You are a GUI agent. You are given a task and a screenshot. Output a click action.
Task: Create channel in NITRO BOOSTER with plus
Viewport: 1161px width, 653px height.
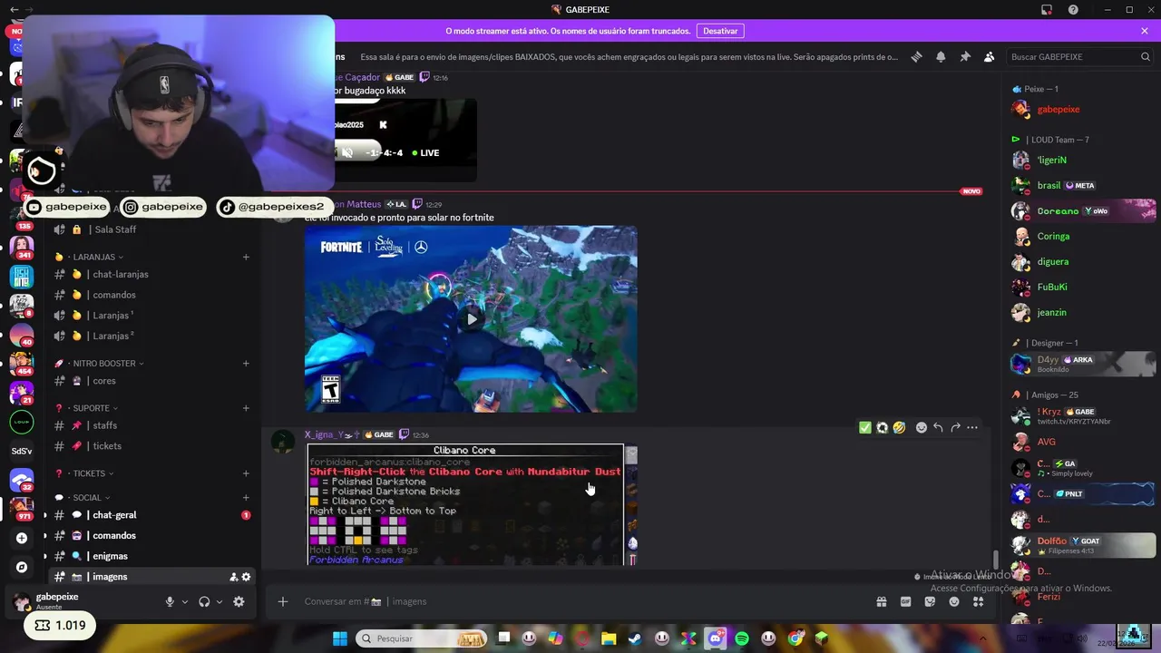click(x=246, y=364)
